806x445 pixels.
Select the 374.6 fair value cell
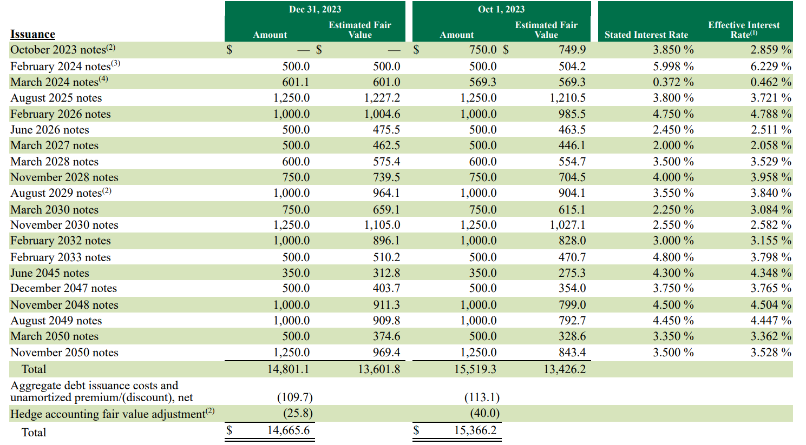386,336
